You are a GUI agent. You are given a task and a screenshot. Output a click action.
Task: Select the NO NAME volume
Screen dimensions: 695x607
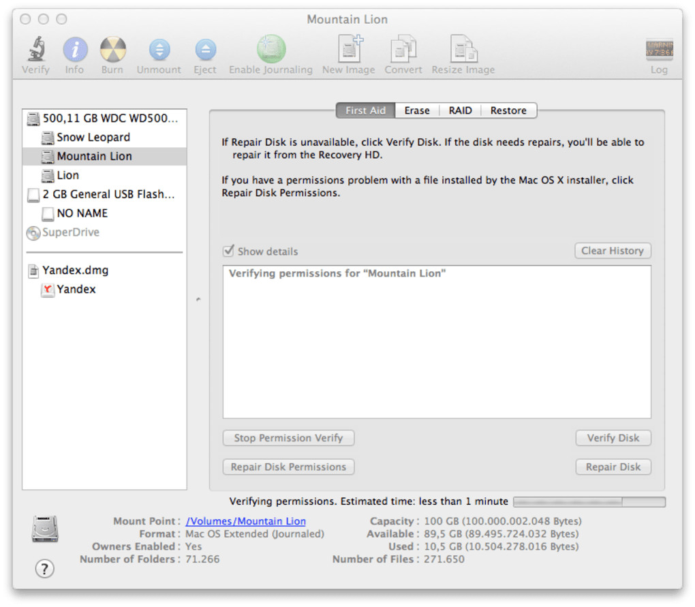pyautogui.click(x=105, y=213)
